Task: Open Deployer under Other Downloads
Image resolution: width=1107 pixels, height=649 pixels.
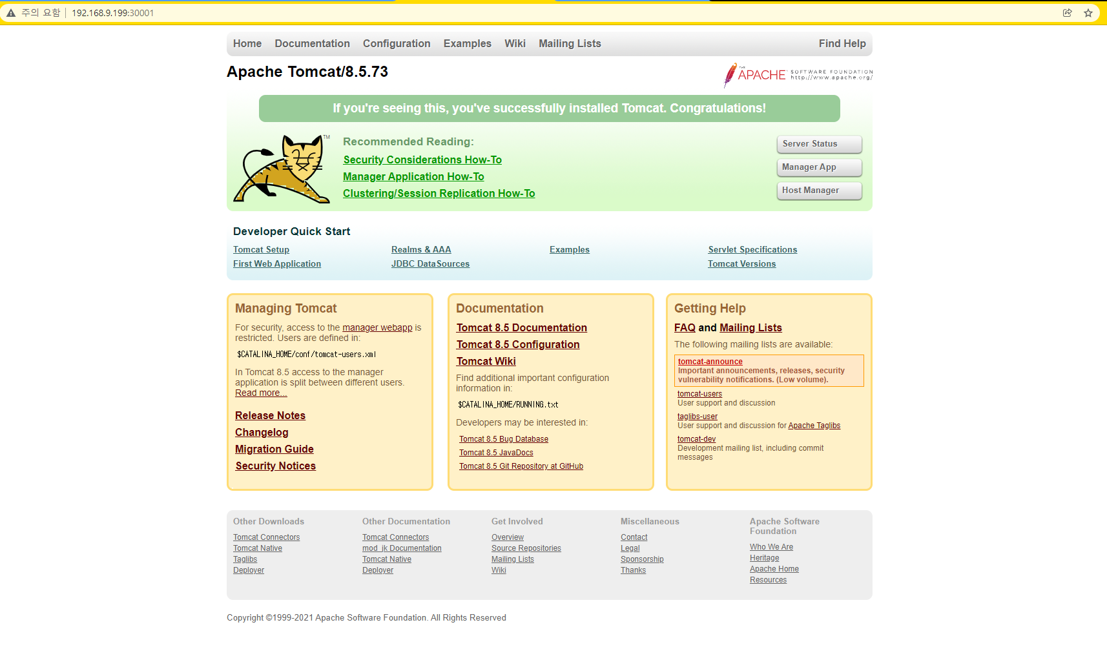Action: click(249, 570)
